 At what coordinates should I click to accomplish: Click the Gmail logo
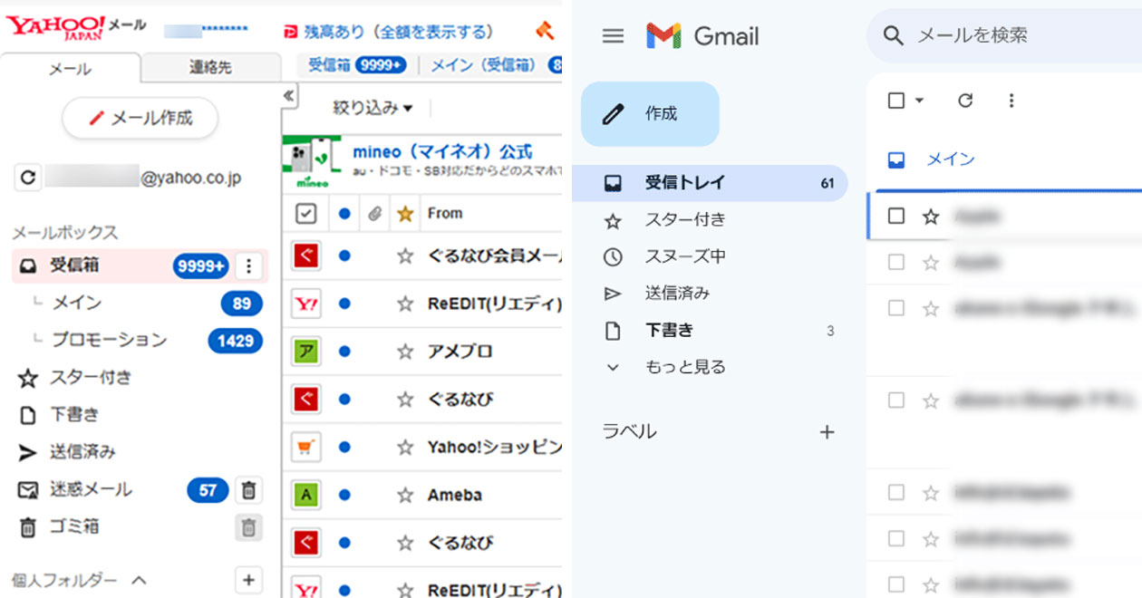tap(702, 36)
